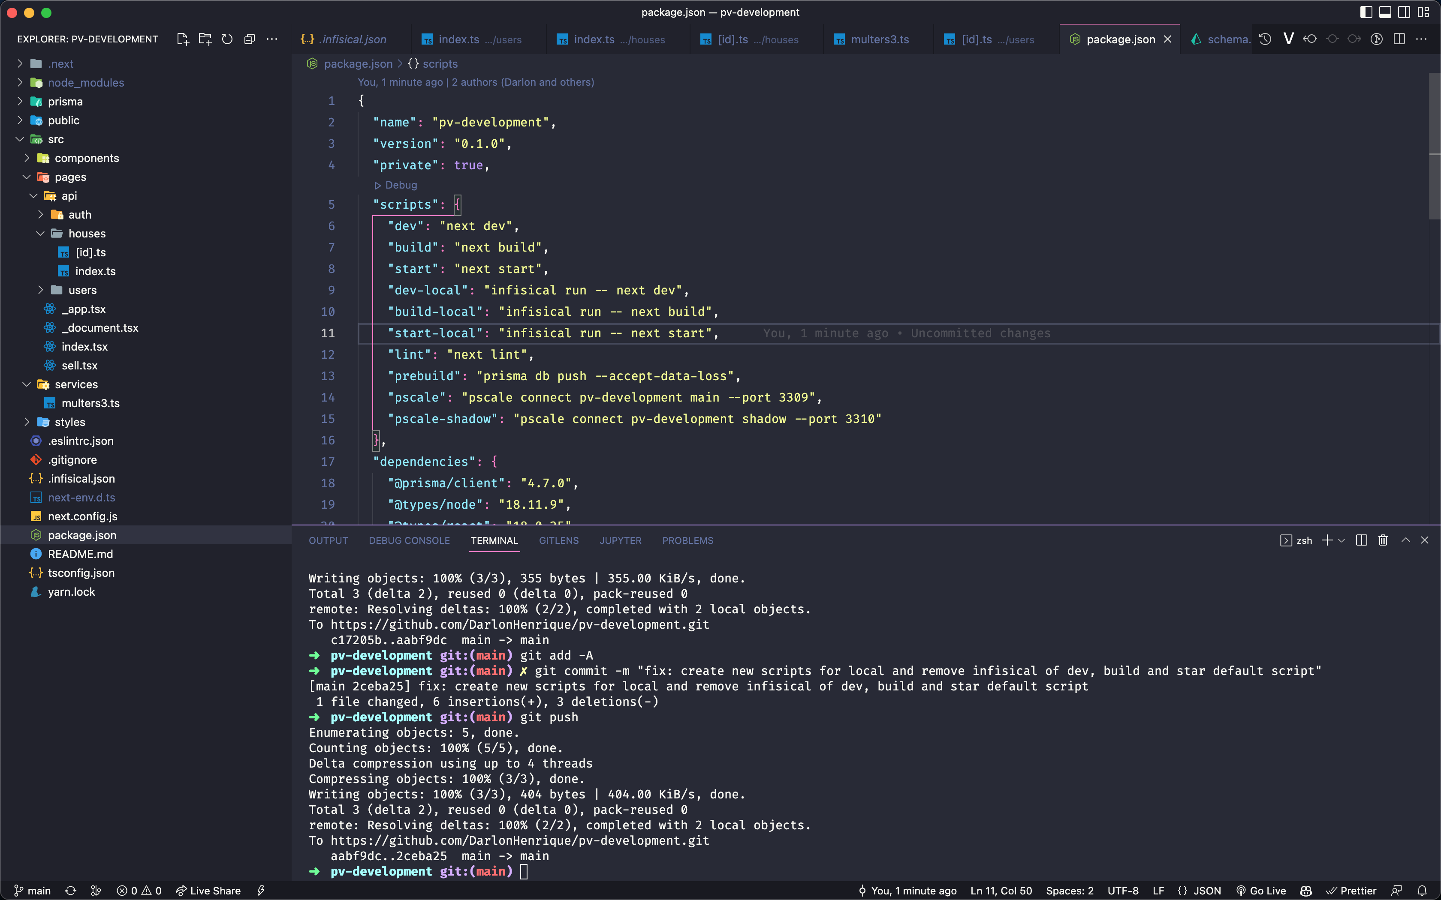
Task: Collapse all folders in Explorer
Action: 250,39
